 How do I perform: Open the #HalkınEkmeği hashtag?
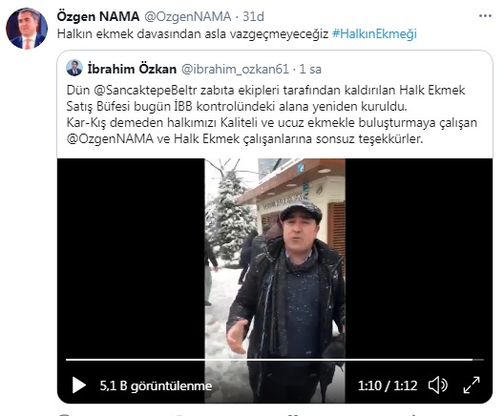(x=374, y=33)
